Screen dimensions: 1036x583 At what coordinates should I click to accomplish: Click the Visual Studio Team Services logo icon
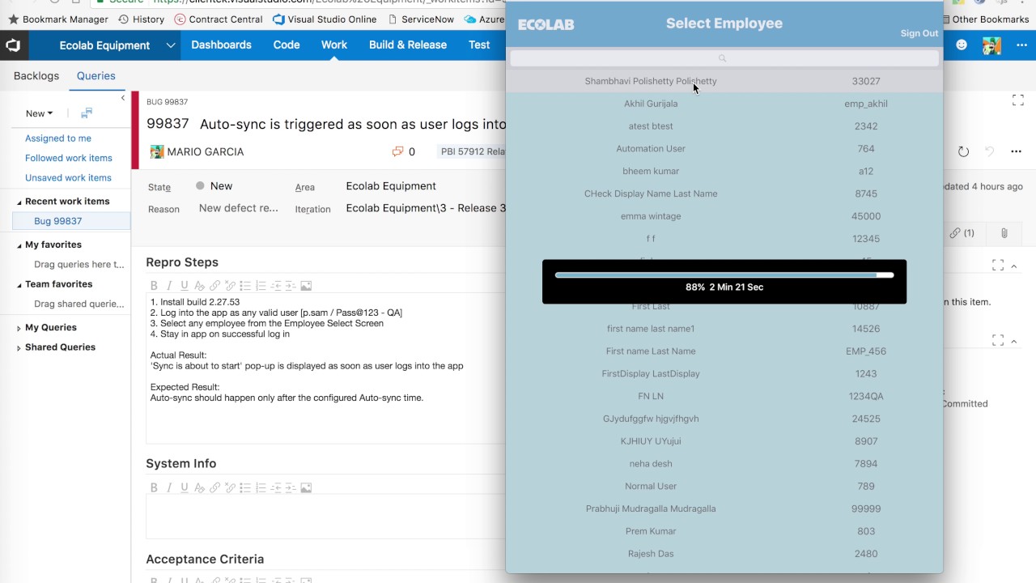(x=13, y=45)
